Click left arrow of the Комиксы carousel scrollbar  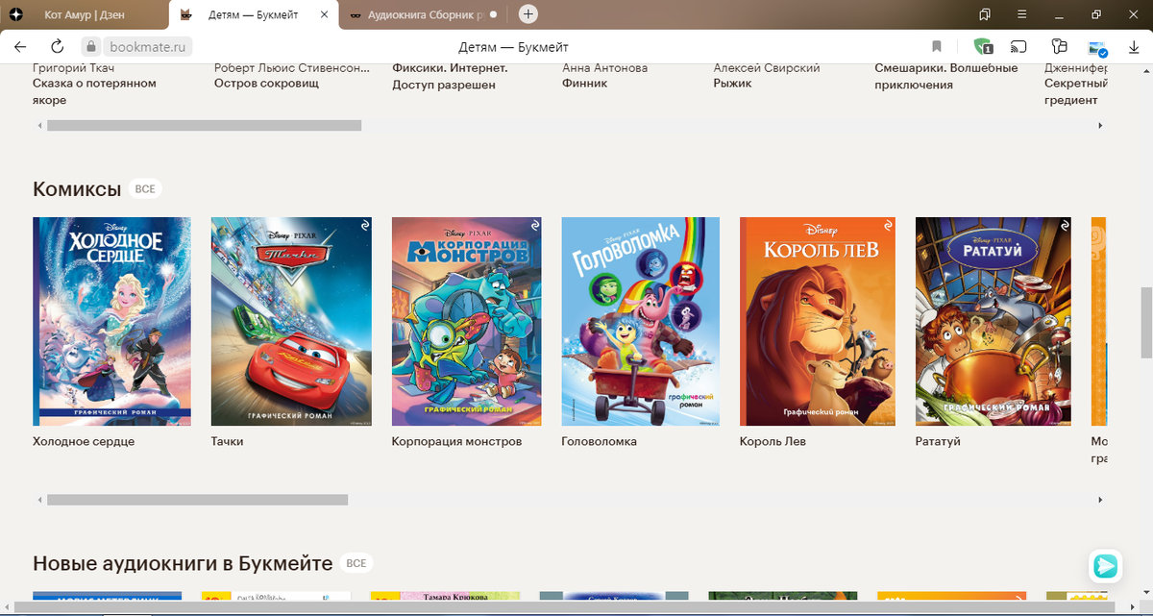click(x=39, y=500)
